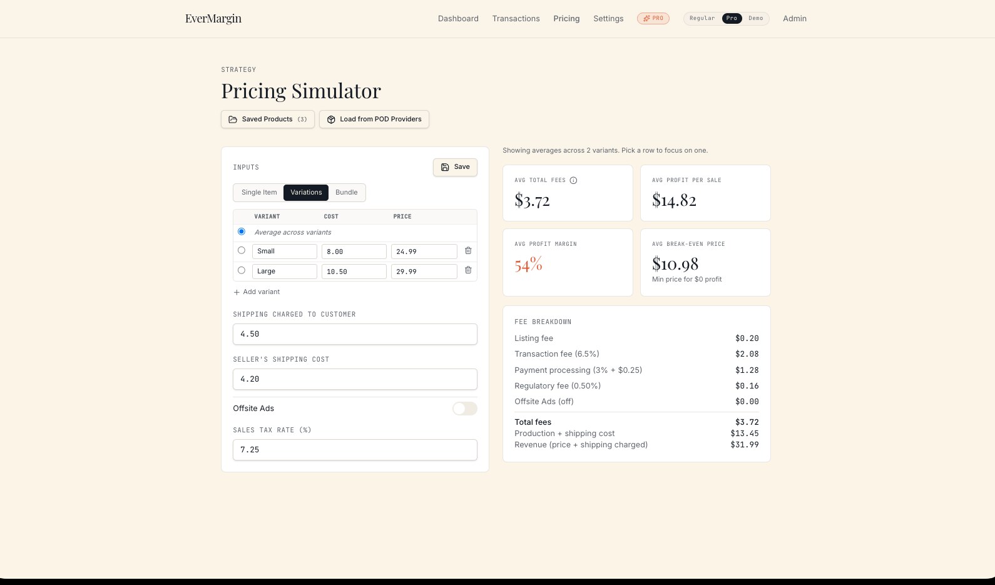Click the sparkle icon in PRO badge
This screenshot has width=995, height=585.
[x=646, y=18]
